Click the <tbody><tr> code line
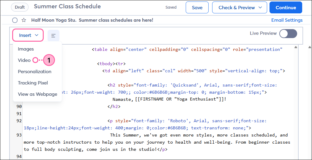The image size is (312, 160). 111,64
